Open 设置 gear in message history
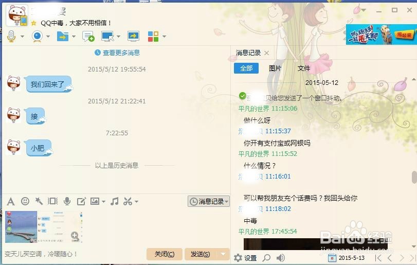The width and height of the screenshot is (417, 265). [245, 258]
